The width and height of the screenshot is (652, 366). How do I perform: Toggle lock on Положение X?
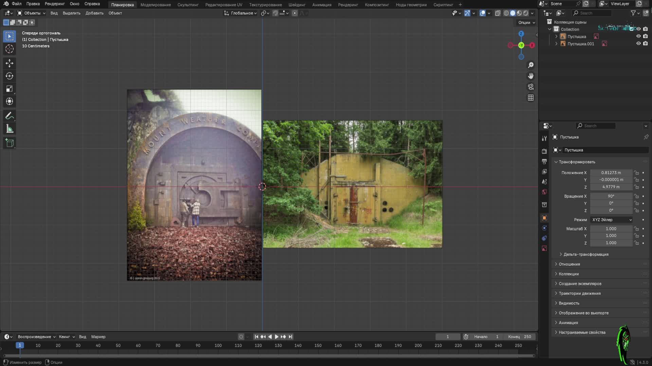point(637,173)
